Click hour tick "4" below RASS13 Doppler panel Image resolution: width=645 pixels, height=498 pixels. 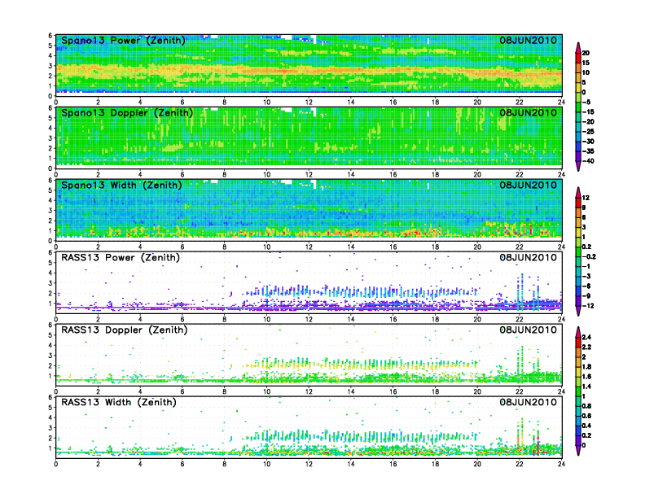pos(140,391)
